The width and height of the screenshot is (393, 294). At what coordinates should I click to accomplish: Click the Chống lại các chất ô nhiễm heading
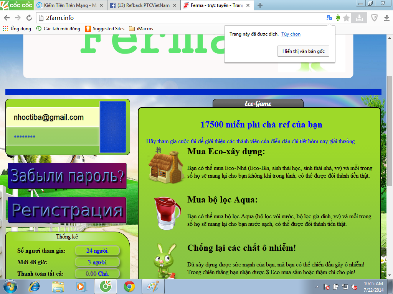[x=242, y=248]
